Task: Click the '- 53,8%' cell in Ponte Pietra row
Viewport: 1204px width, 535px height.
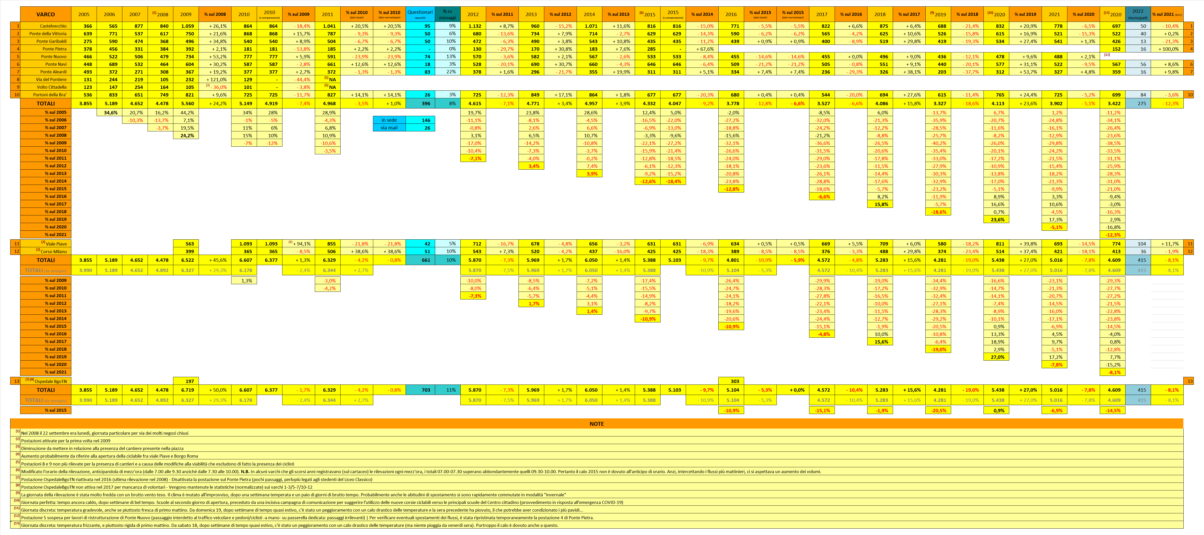Action: 299,49
